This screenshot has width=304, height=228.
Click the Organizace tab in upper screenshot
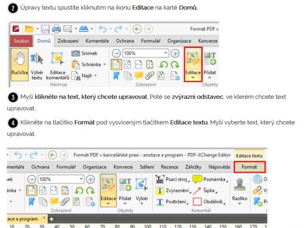[179, 41]
